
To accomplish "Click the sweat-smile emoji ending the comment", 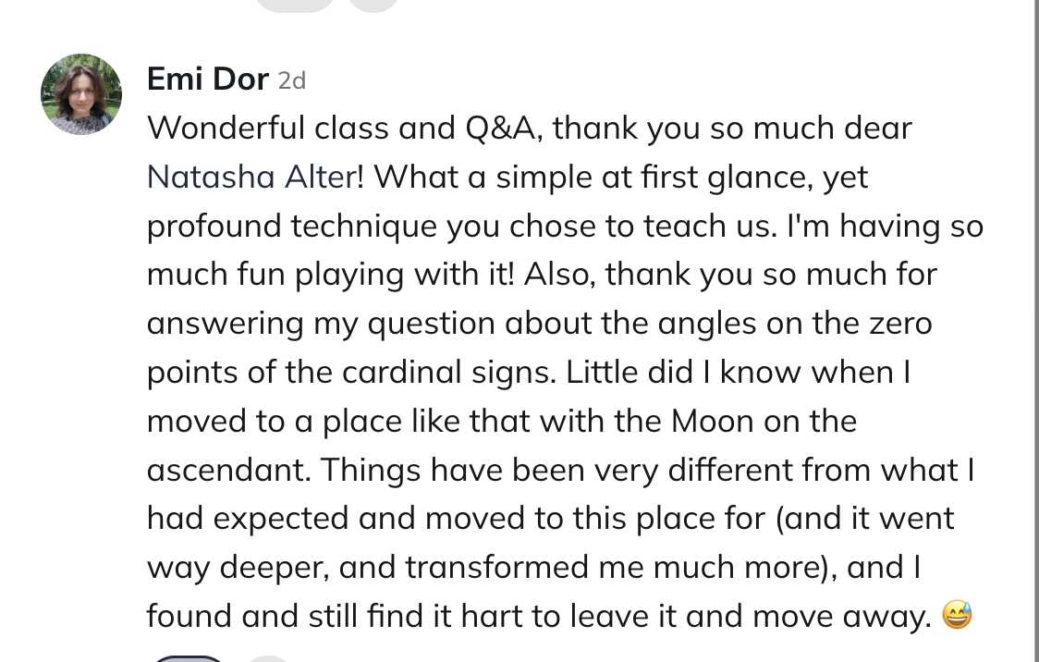I will pyautogui.click(x=957, y=616).
